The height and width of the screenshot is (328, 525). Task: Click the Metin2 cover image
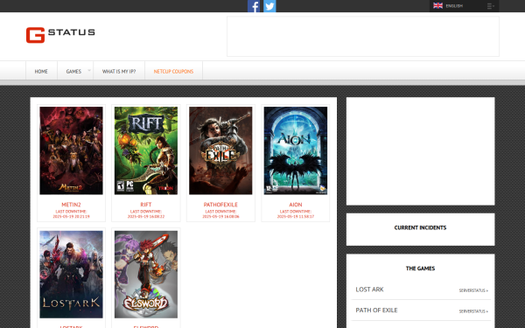tap(71, 150)
